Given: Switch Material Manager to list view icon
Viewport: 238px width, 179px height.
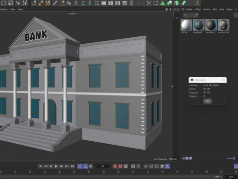Looking at the screenshot, I should pos(183,158).
